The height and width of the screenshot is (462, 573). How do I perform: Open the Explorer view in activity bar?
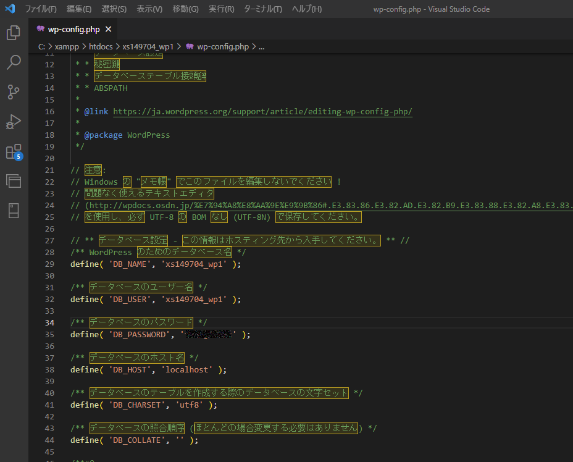point(14,33)
